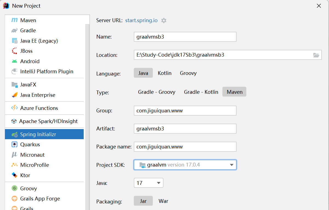Image resolution: width=329 pixels, height=210 pixels.
Task: Open the Java version dropdown
Action: coord(149,183)
